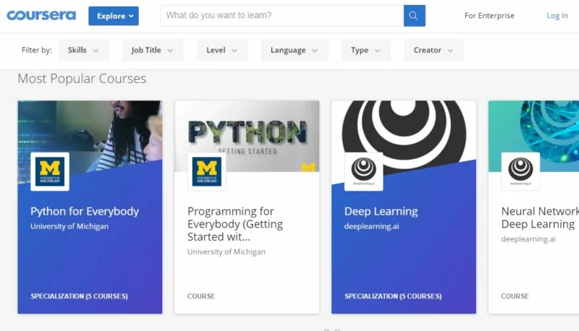This screenshot has width=579, height=331.
Task: Open the Level filter dropdown
Action: [x=221, y=51]
